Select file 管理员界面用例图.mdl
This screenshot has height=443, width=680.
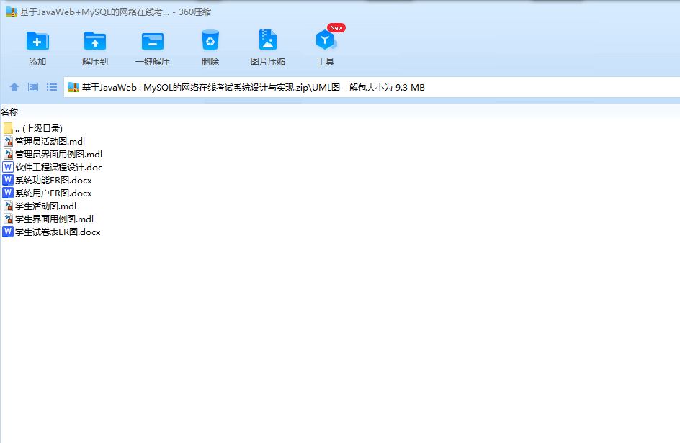pos(53,154)
